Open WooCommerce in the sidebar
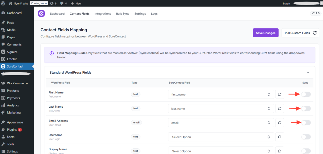 point(17,83)
